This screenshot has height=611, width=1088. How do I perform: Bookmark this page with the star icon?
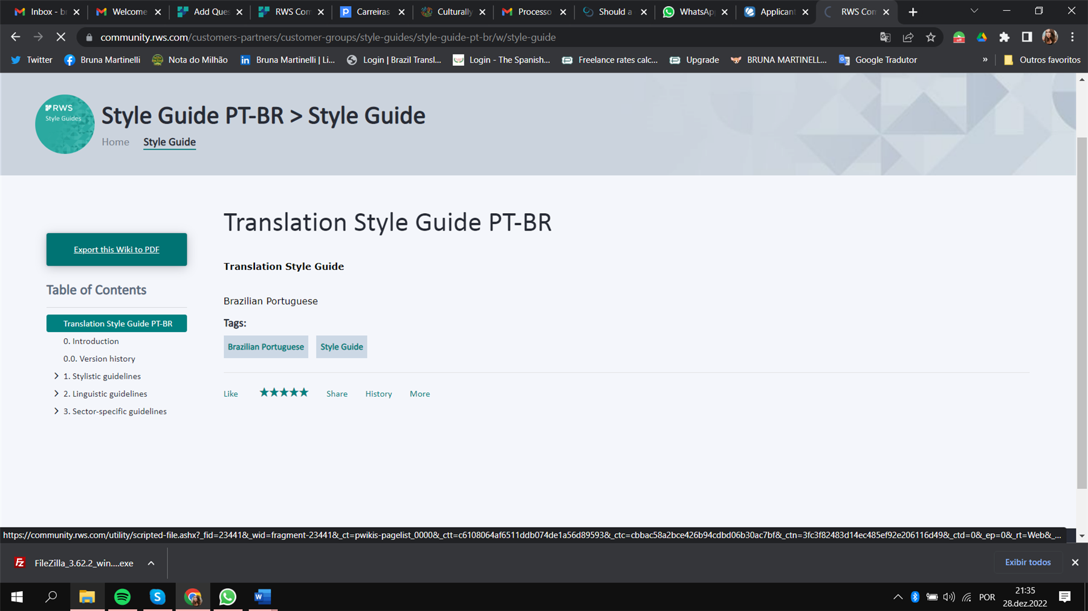[931, 37]
